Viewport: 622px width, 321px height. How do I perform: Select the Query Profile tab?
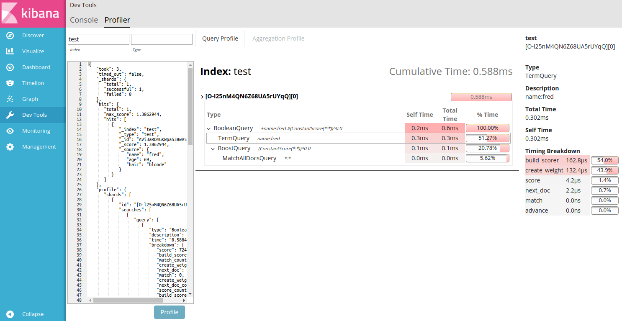[220, 38]
